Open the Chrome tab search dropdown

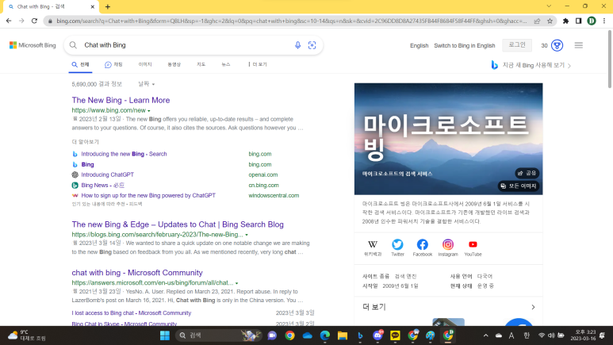[549, 6]
